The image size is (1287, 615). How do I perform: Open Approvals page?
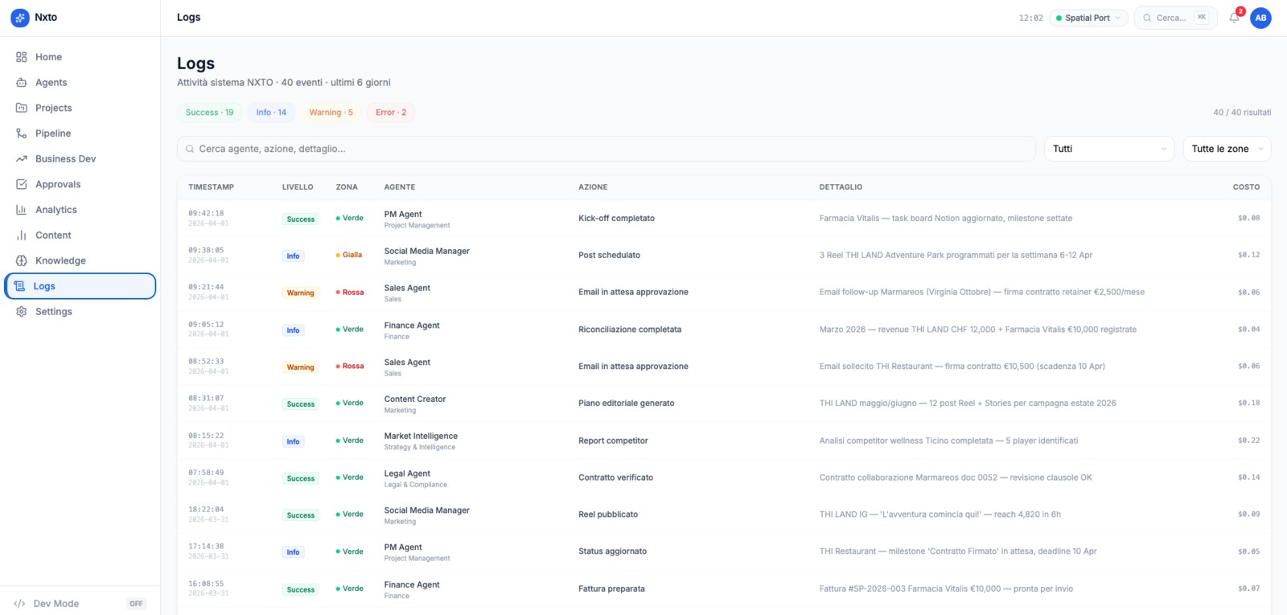pyautogui.click(x=80, y=184)
